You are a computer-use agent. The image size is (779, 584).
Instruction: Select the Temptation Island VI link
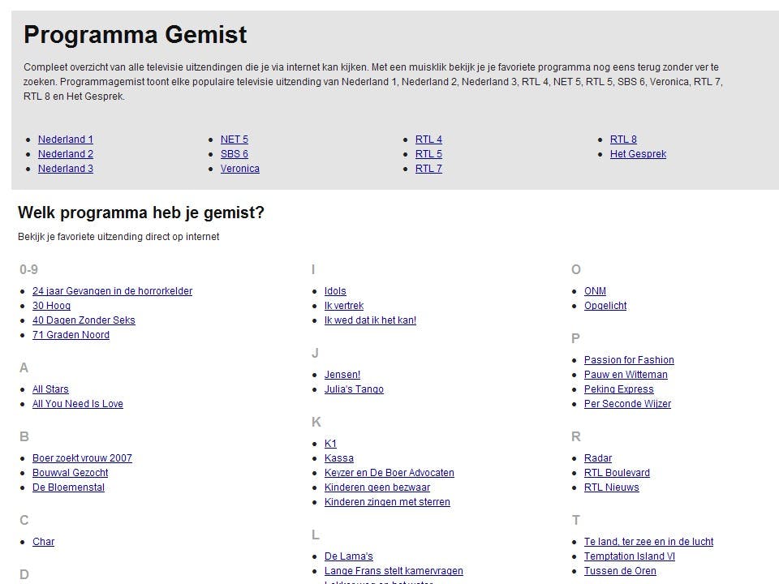pos(629,556)
